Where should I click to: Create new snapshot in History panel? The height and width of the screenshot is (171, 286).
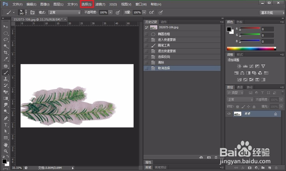tap(209, 157)
